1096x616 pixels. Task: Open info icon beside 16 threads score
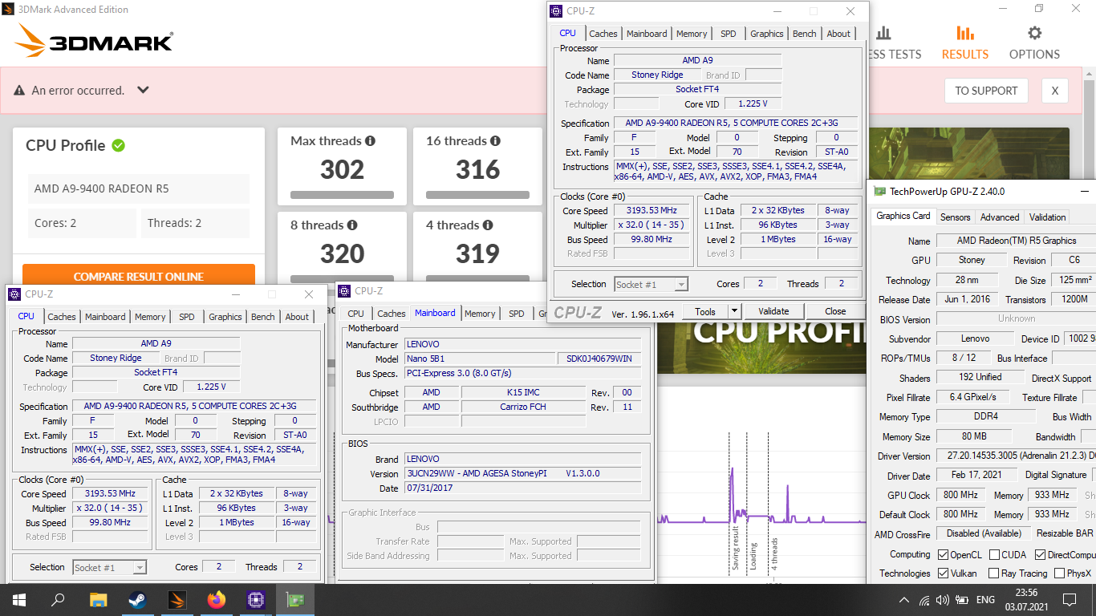[x=495, y=141]
